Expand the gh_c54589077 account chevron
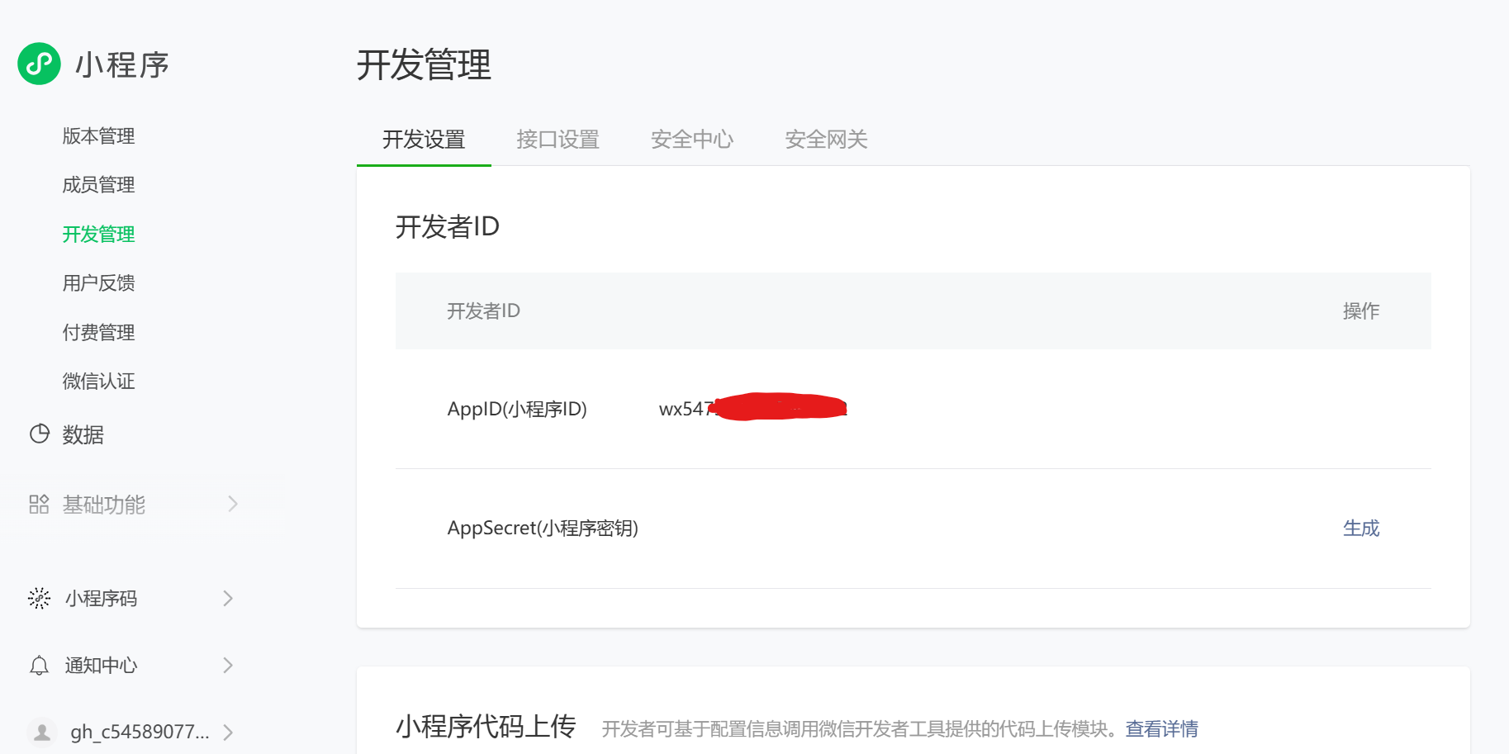The image size is (1509, 754). click(x=228, y=732)
